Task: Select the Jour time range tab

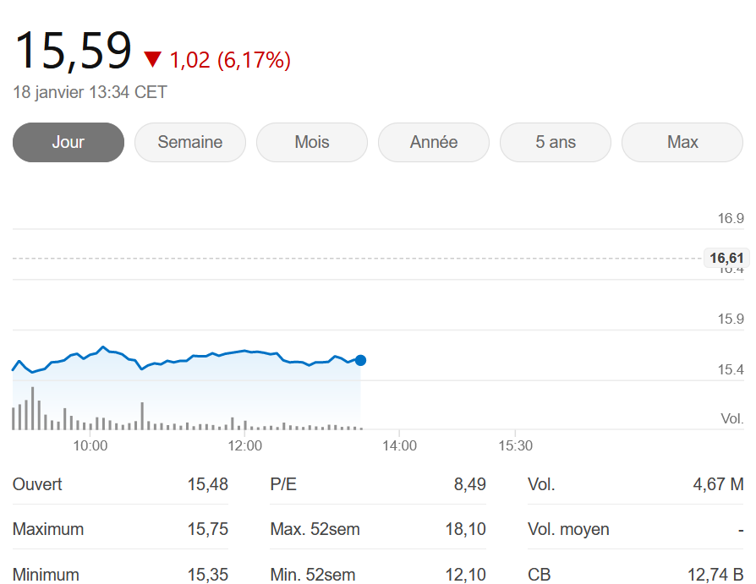Action: [68, 142]
